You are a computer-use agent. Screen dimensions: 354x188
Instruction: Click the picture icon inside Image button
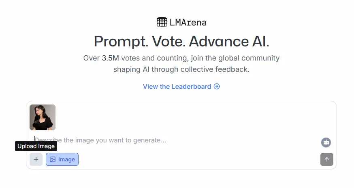pos(53,159)
